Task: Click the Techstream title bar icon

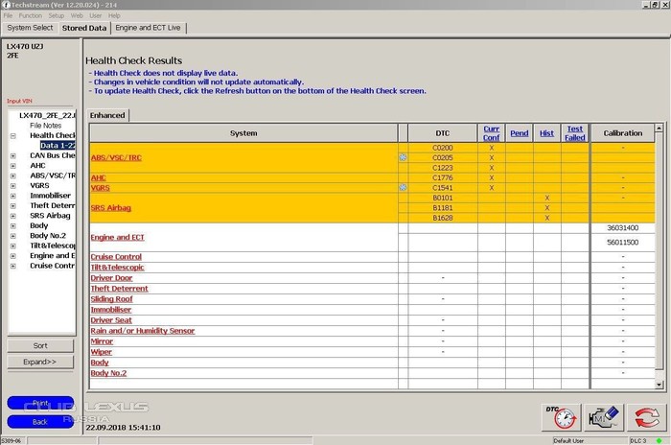Action: 6,5
